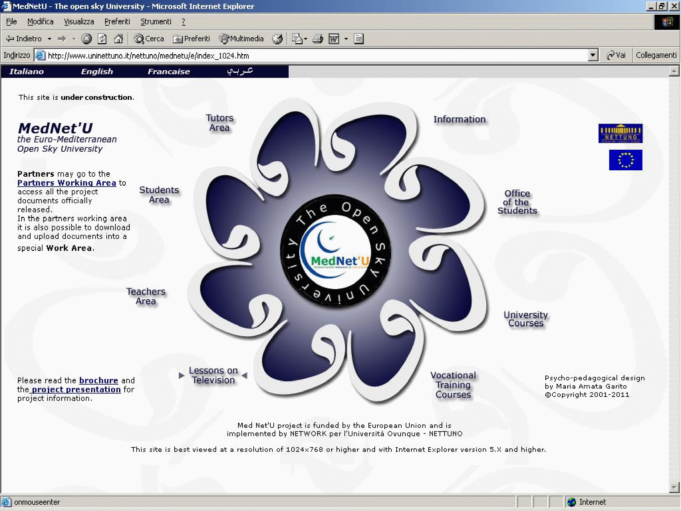Stop page loading with the X icon
Image resolution: width=681 pixels, height=511 pixels.
(x=86, y=39)
